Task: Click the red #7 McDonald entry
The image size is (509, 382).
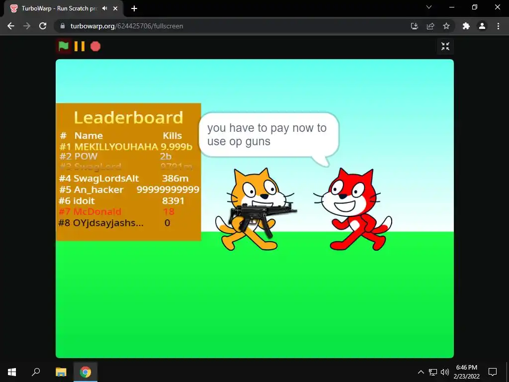Action: click(116, 212)
